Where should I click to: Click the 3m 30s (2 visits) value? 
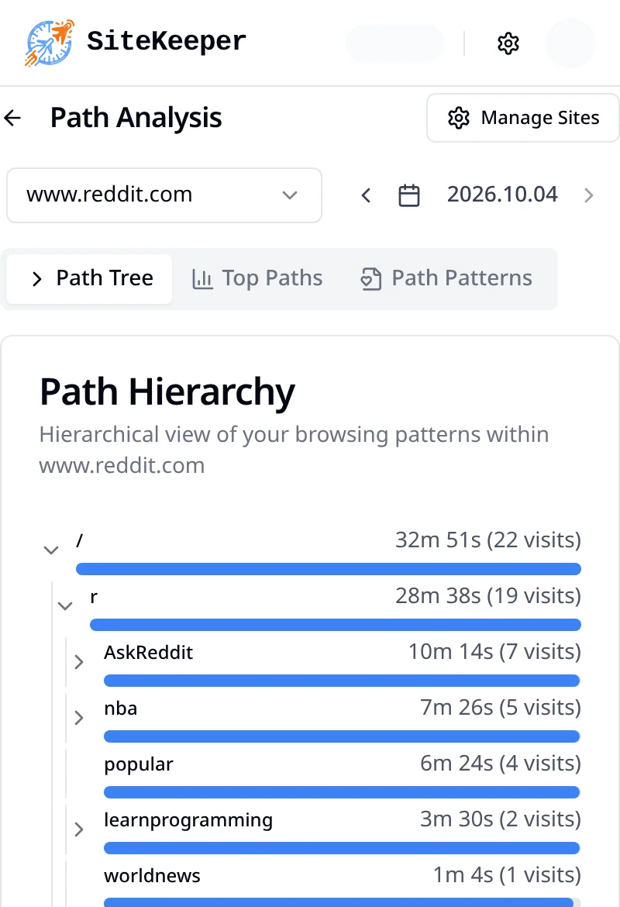501,819
